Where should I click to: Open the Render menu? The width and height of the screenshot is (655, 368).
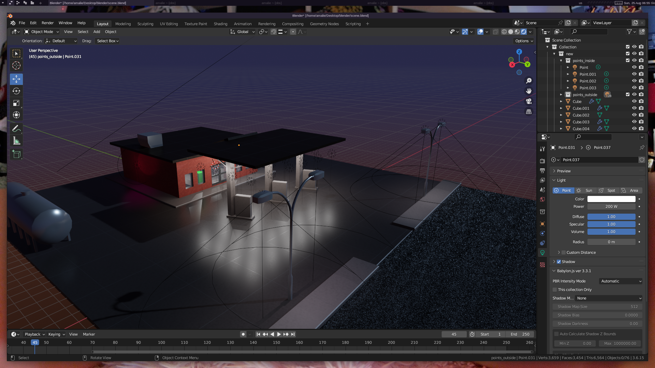coord(47,23)
